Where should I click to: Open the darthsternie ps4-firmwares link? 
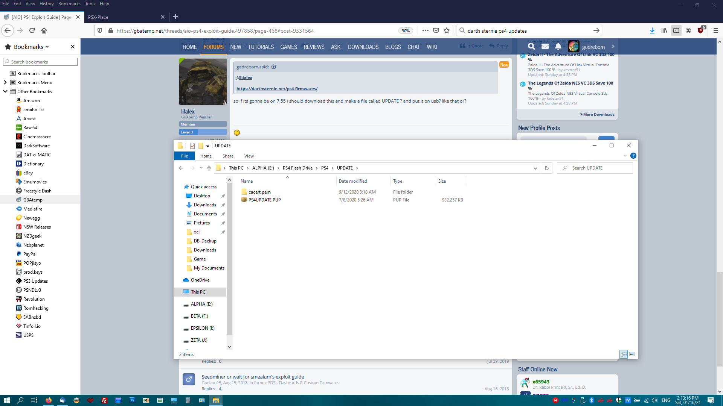click(x=277, y=89)
